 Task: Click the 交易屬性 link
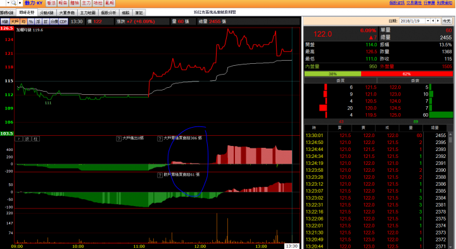pos(414,3)
